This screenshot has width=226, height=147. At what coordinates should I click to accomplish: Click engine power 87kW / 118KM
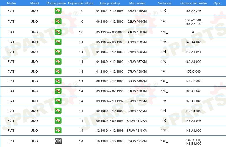coord(137,131)
